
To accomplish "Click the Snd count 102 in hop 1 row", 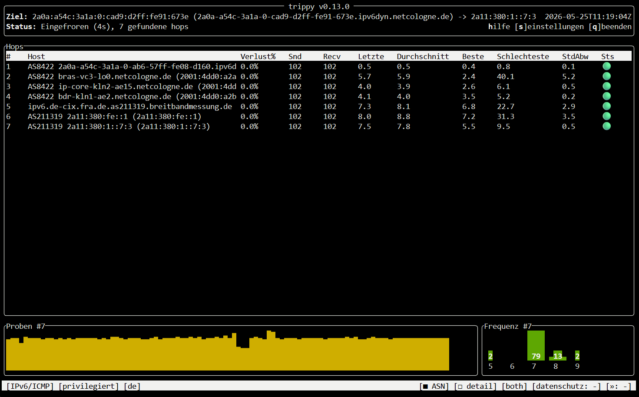I will click(295, 66).
